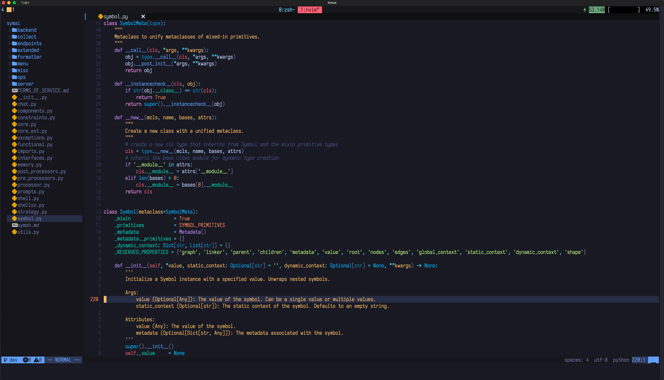Click the orange tmux pane indicator 1
664x380 pixels.
[x=11, y=10]
